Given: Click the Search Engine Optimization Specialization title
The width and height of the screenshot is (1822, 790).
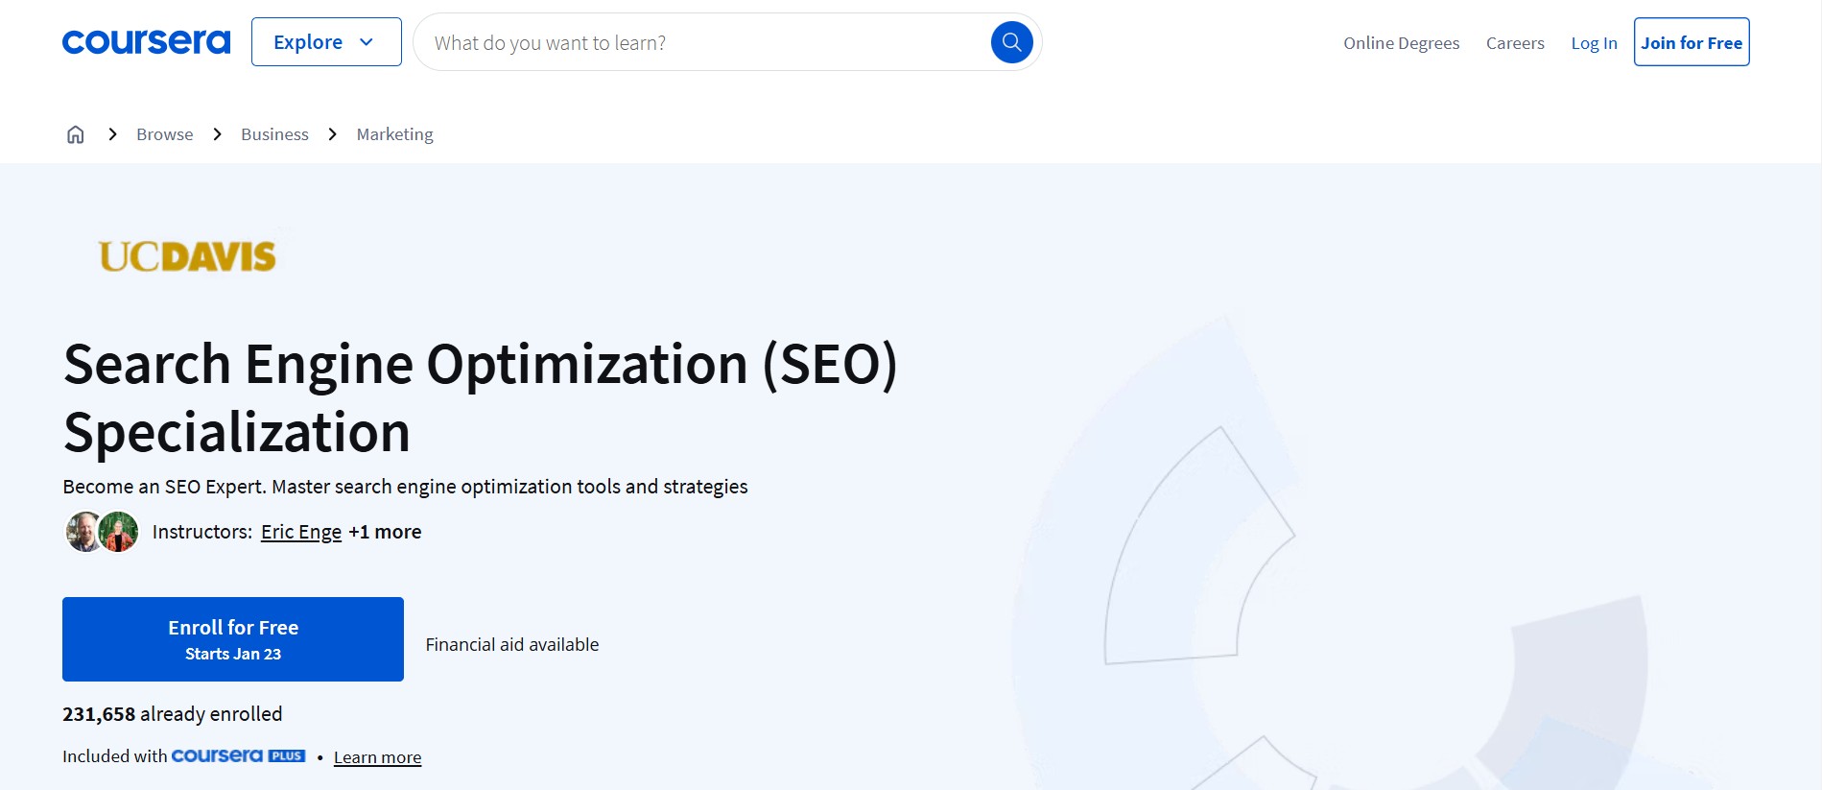Looking at the screenshot, I should pyautogui.click(x=480, y=398).
